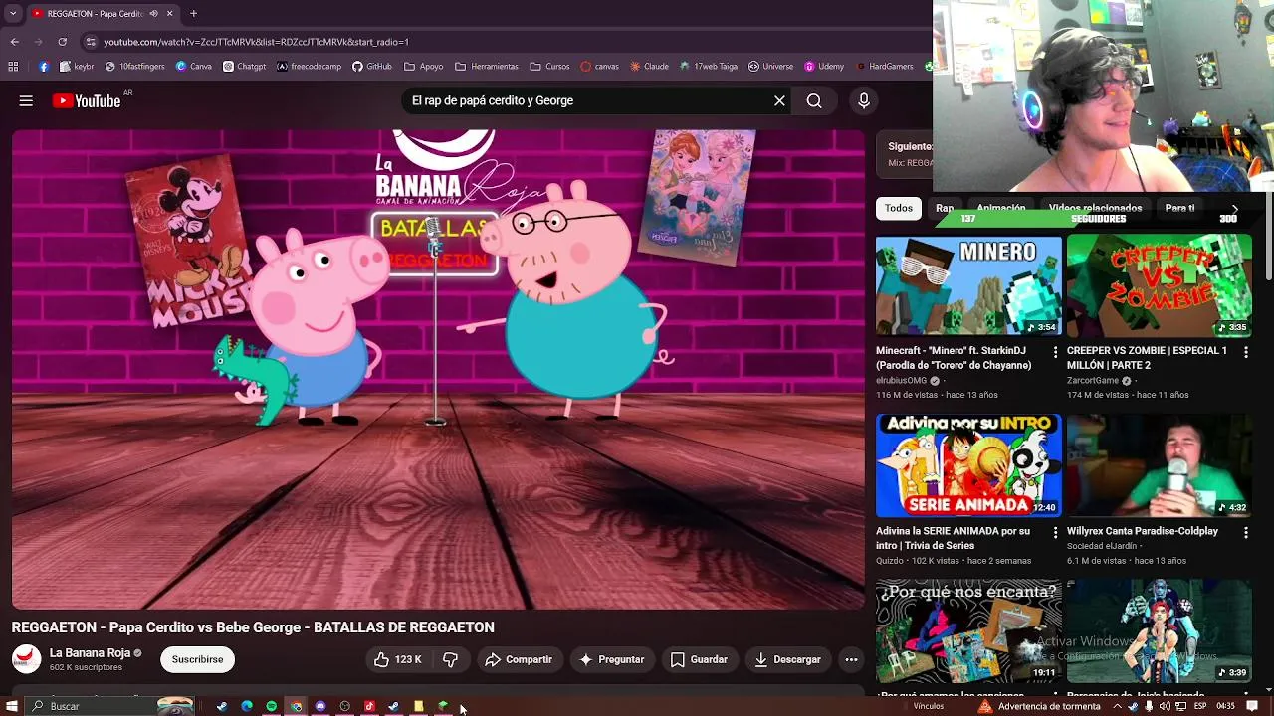Open more actions menu next to Descargar

click(851, 659)
